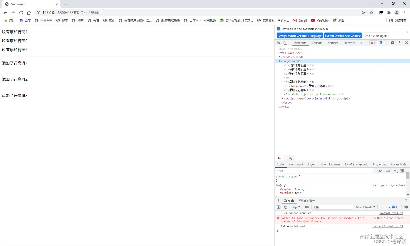The height and width of the screenshot is (246, 410).
Task: Open DevTools settings gear
Action: 392,43
